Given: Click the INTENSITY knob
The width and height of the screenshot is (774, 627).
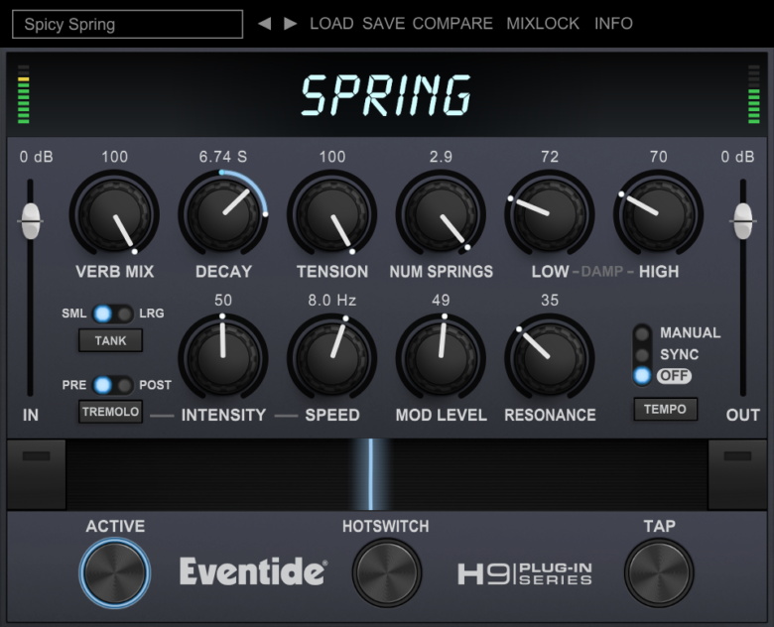Looking at the screenshot, I should pyautogui.click(x=223, y=358).
